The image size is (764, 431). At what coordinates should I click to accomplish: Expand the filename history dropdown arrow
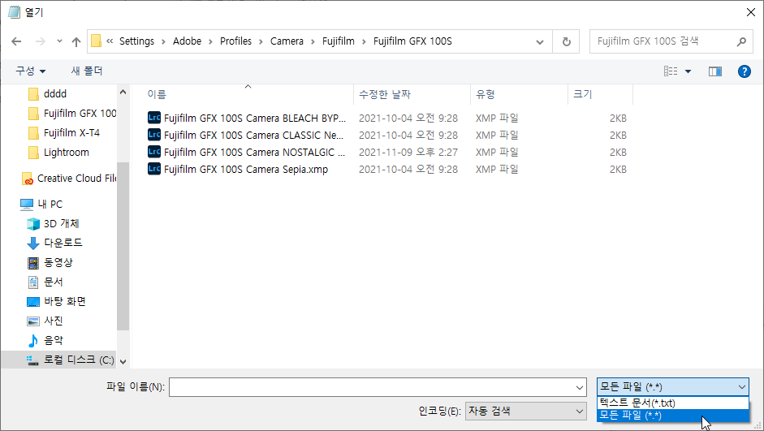point(580,388)
